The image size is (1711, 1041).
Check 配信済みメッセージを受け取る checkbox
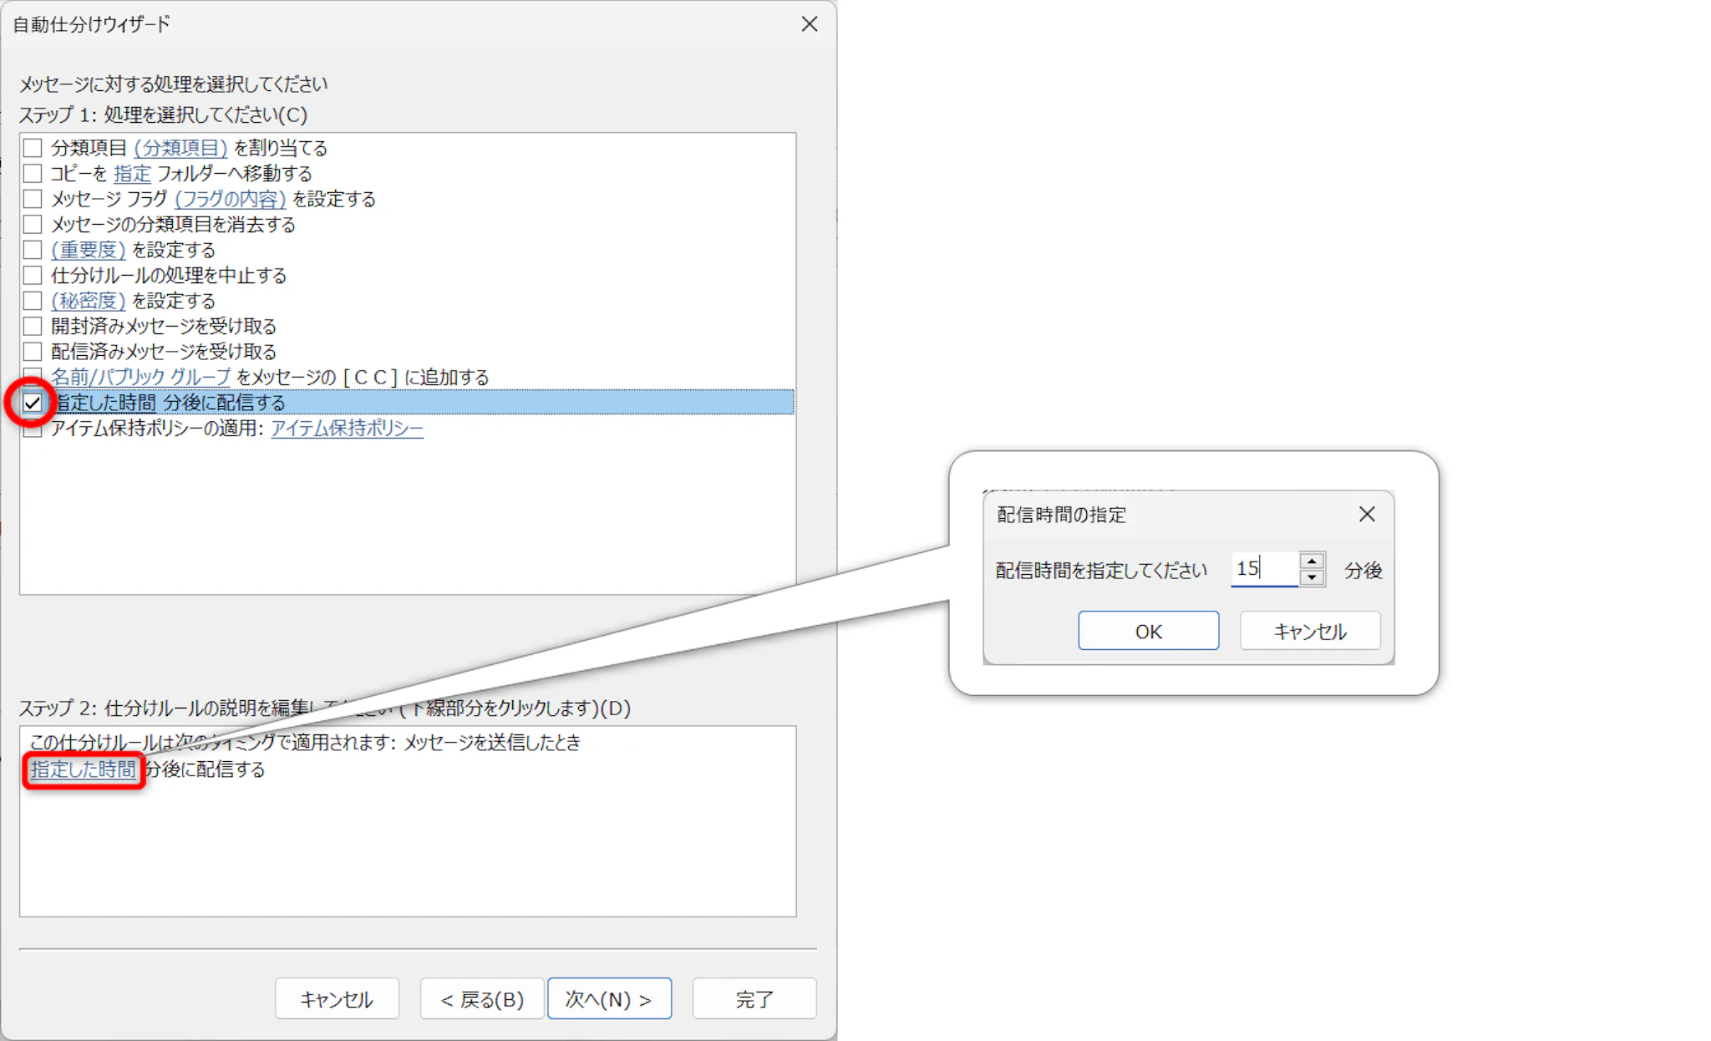pos(33,352)
